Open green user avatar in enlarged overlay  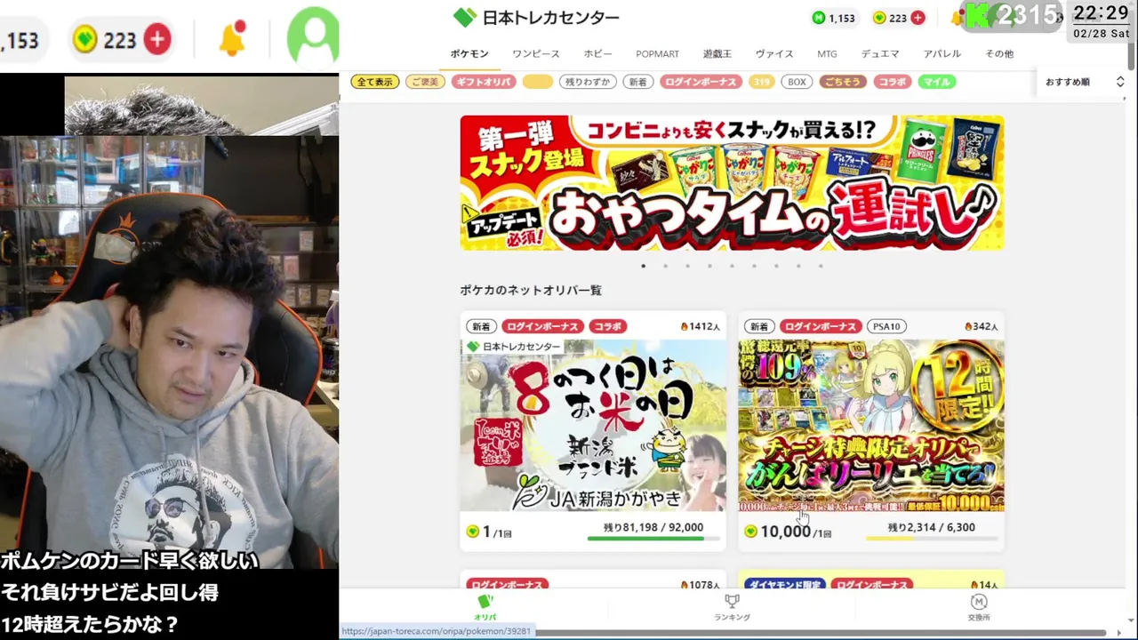pos(313,39)
